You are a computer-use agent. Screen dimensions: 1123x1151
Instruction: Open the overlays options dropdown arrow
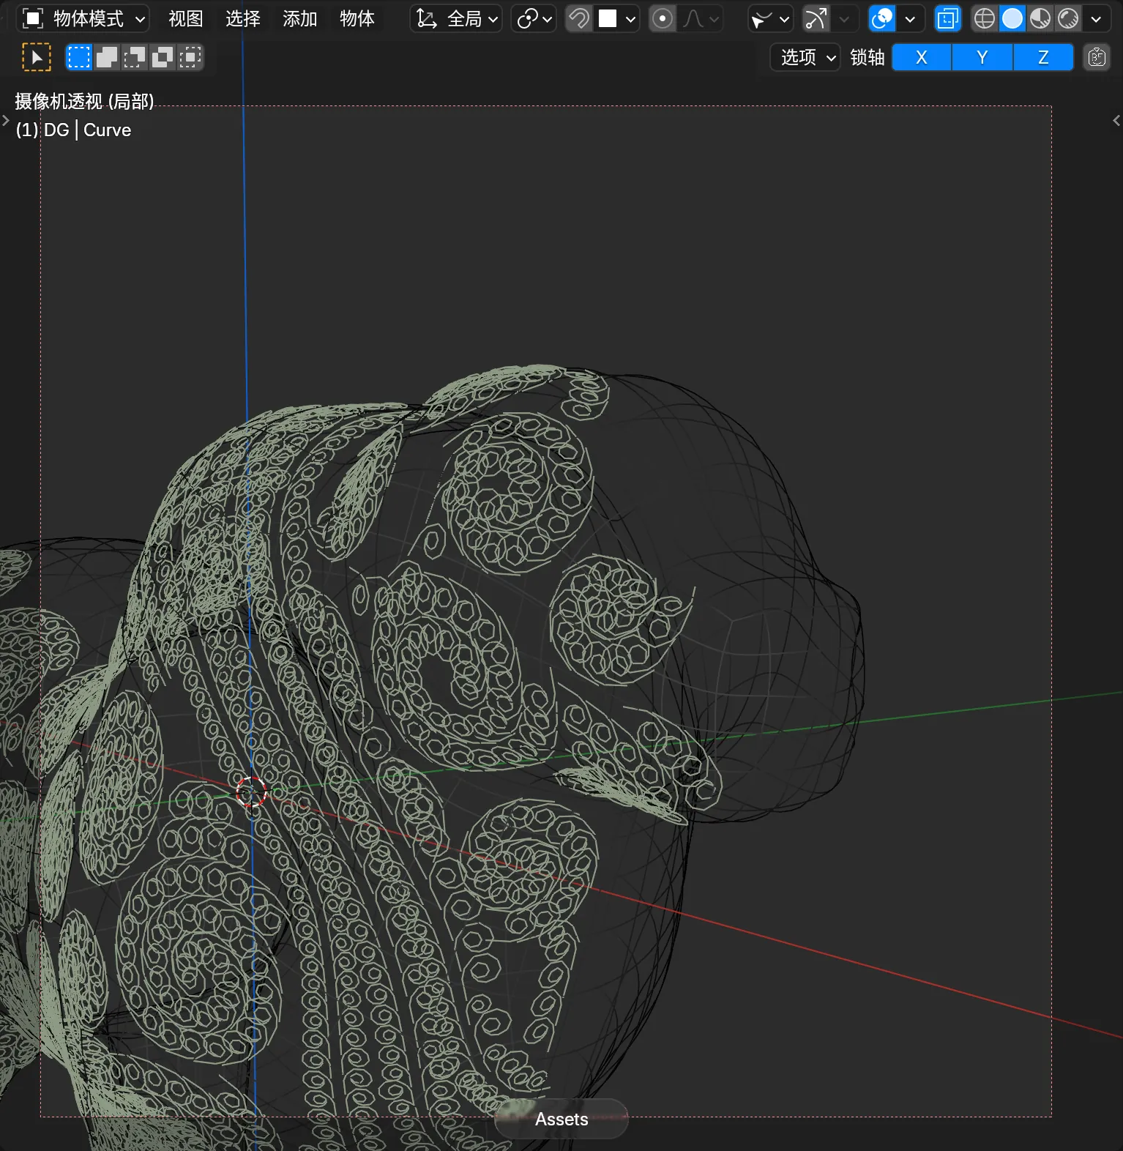click(910, 18)
